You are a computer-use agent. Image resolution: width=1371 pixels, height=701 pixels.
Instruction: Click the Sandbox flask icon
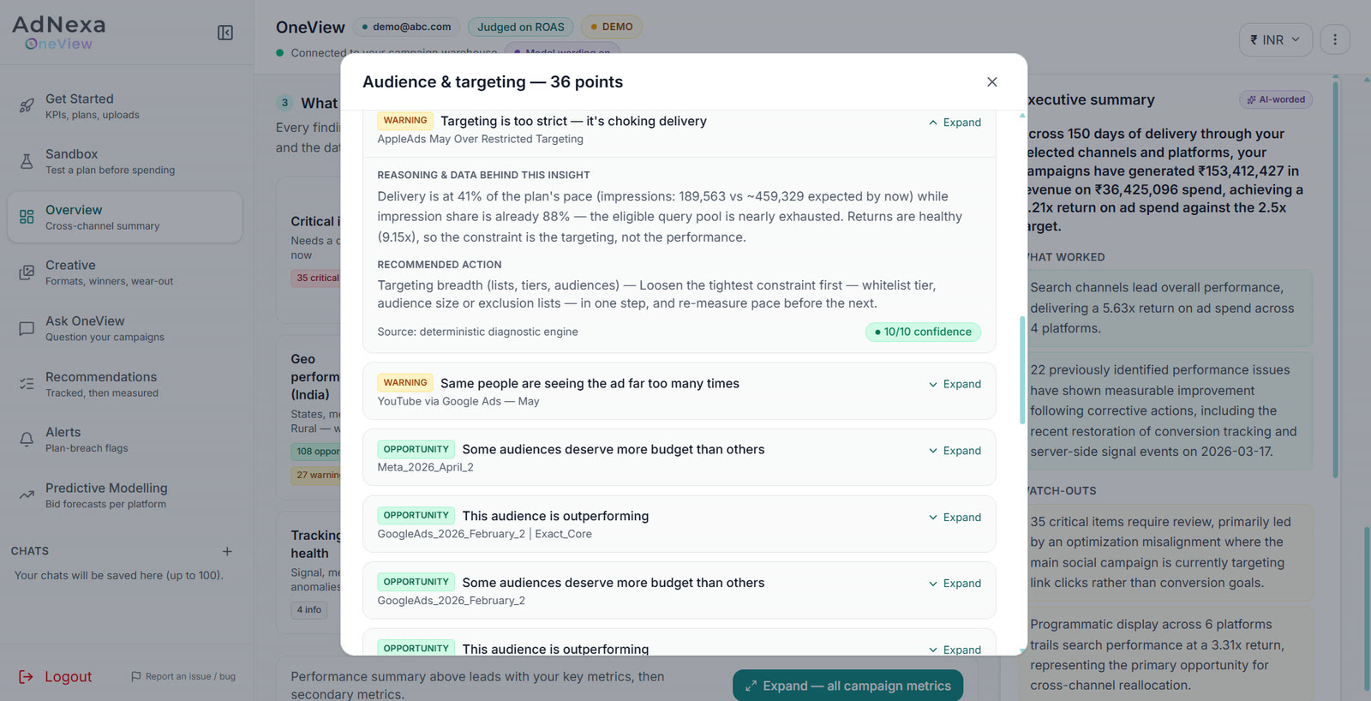(x=27, y=161)
